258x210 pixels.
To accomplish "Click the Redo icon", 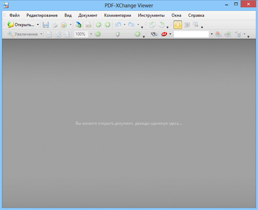I will (131, 24).
